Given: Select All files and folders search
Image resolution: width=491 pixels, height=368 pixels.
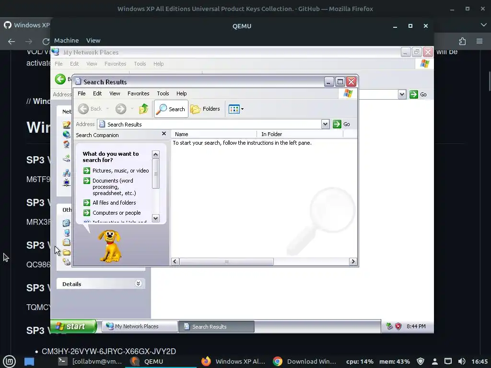Looking at the screenshot, I should (114, 203).
